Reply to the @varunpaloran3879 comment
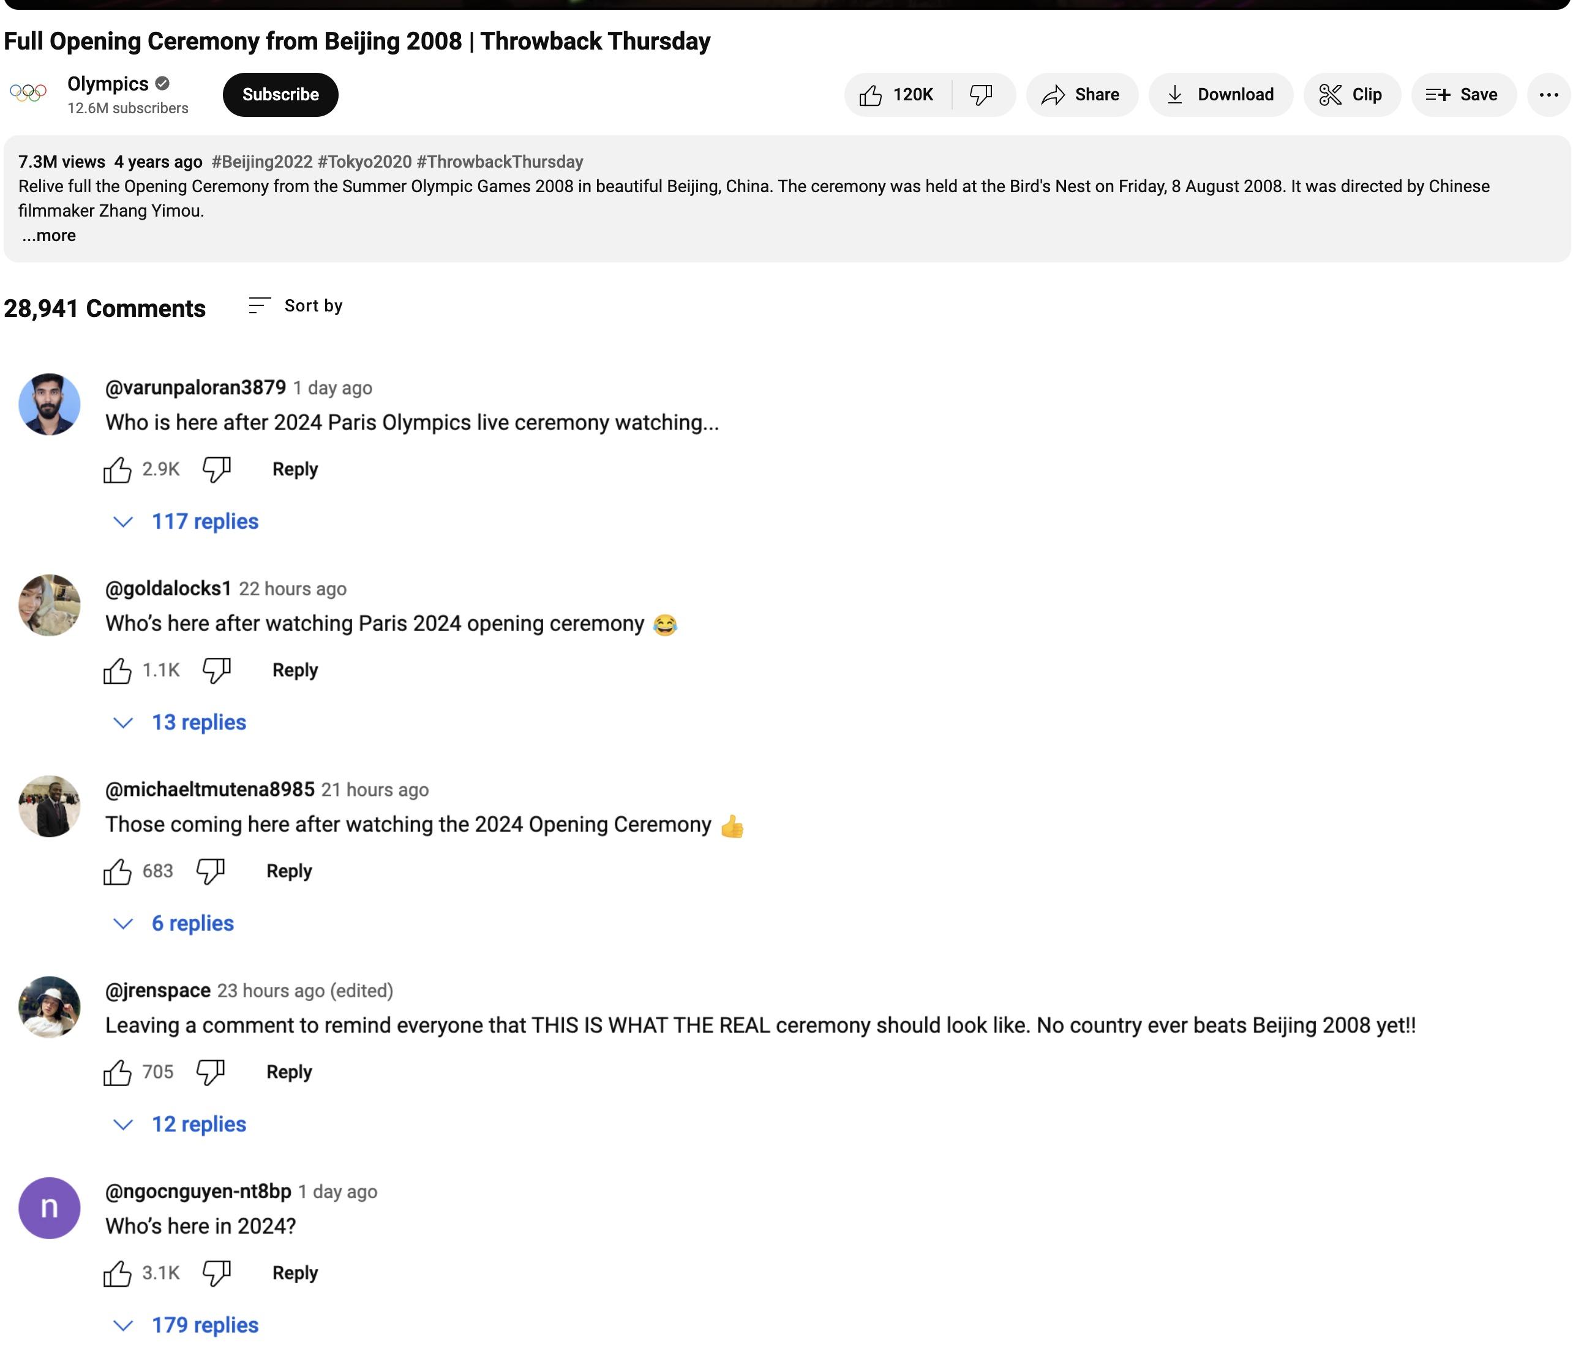Viewport: 1592px width, 1348px height. [x=295, y=469]
